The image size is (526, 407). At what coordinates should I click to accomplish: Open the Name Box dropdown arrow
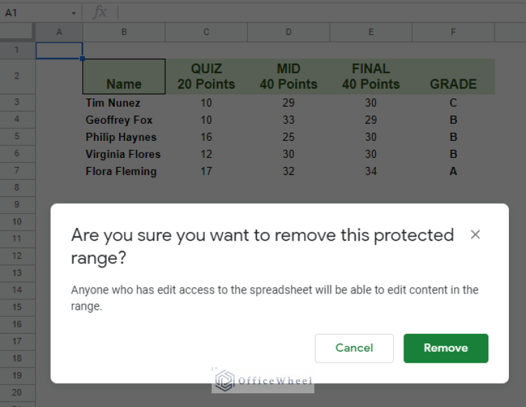tap(73, 13)
